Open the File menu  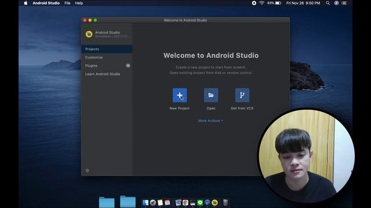point(67,3)
